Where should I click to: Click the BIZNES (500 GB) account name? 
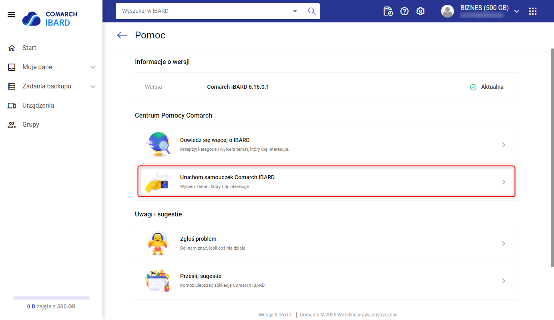[x=484, y=8]
